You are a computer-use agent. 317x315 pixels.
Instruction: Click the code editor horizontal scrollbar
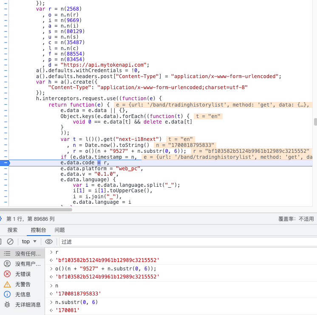click(127, 210)
